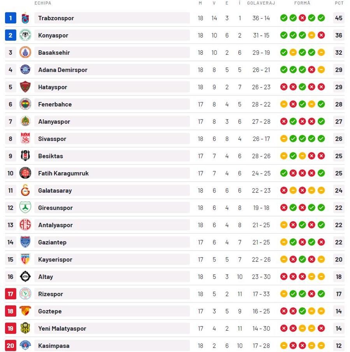Sort by the GOLAVERAJ column header
The height and width of the screenshot is (352, 350).
tap(261, 3)
